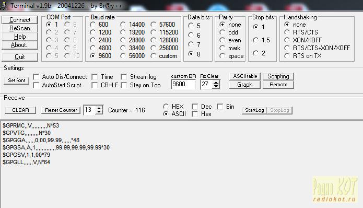Set baud rate to 57600

click(x=153, y=25)
